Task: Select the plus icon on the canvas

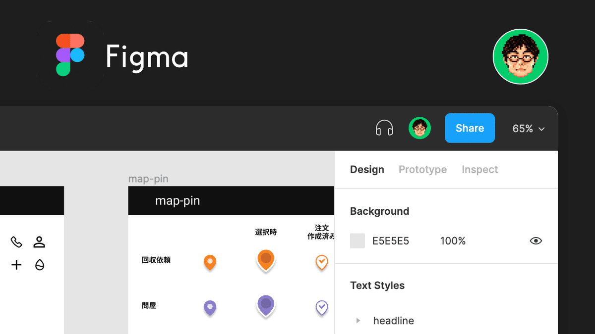Action: click(x=16, y=265)
